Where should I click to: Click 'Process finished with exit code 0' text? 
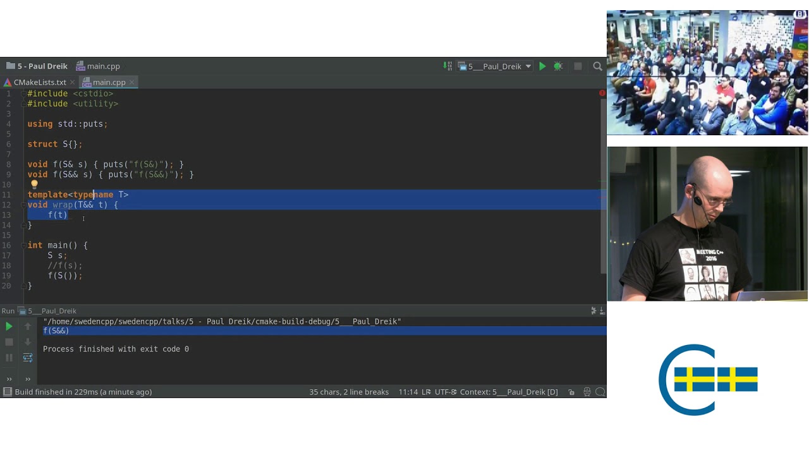pyautogui.click(x=116, y=349)
